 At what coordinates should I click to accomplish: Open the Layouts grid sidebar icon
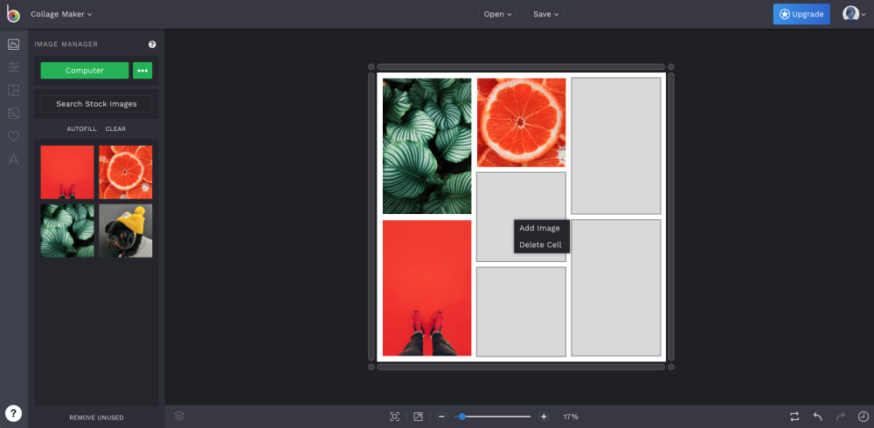point(13,90)
